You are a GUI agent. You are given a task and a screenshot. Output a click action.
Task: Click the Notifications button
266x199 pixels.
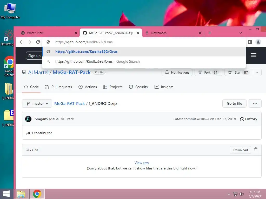[177, 73]
